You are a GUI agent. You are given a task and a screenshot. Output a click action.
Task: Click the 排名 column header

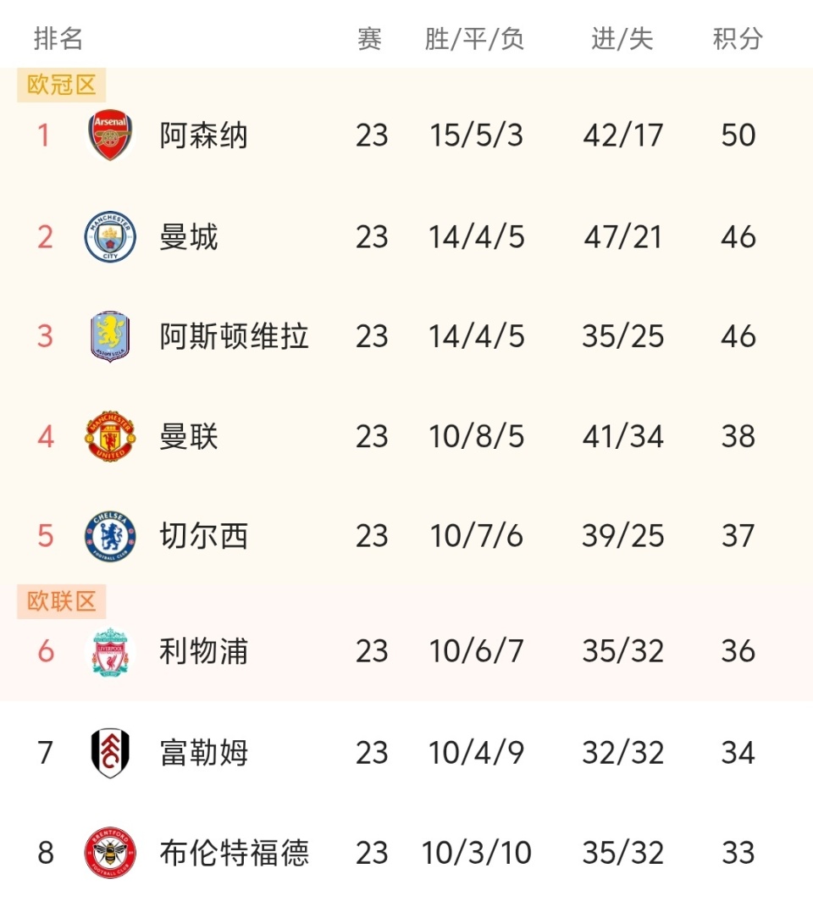tap(58, 38)
